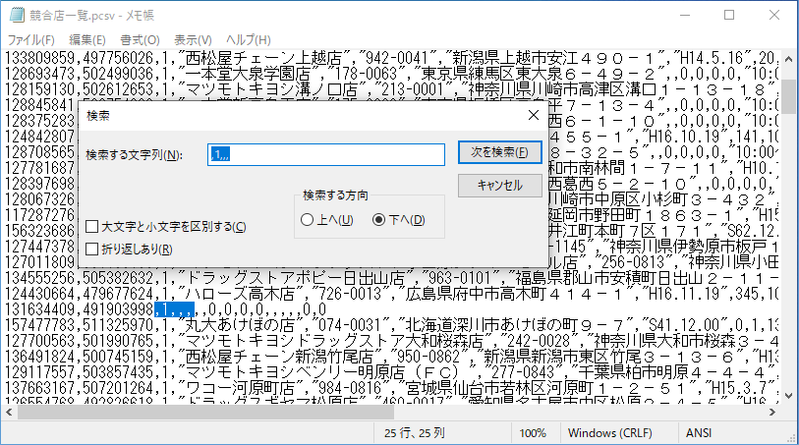Viewport: 799px width, 445px height.
Task: Click the number 131634409 at line start
Action: coord(40,309)
